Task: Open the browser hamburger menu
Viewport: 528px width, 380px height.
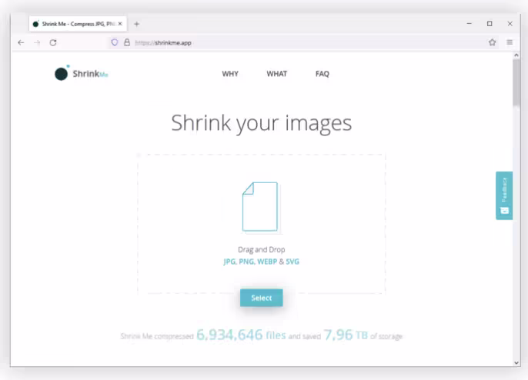Action: click(x=510, y=42)
